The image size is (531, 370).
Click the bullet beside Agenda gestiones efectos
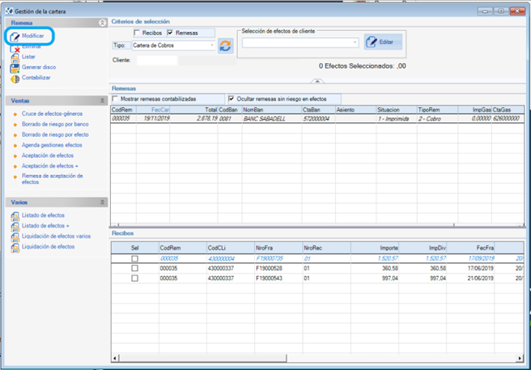(x=15, y=146)
